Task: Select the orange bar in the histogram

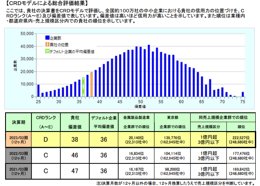Action: pyautogui.click(x=91, y=84)
